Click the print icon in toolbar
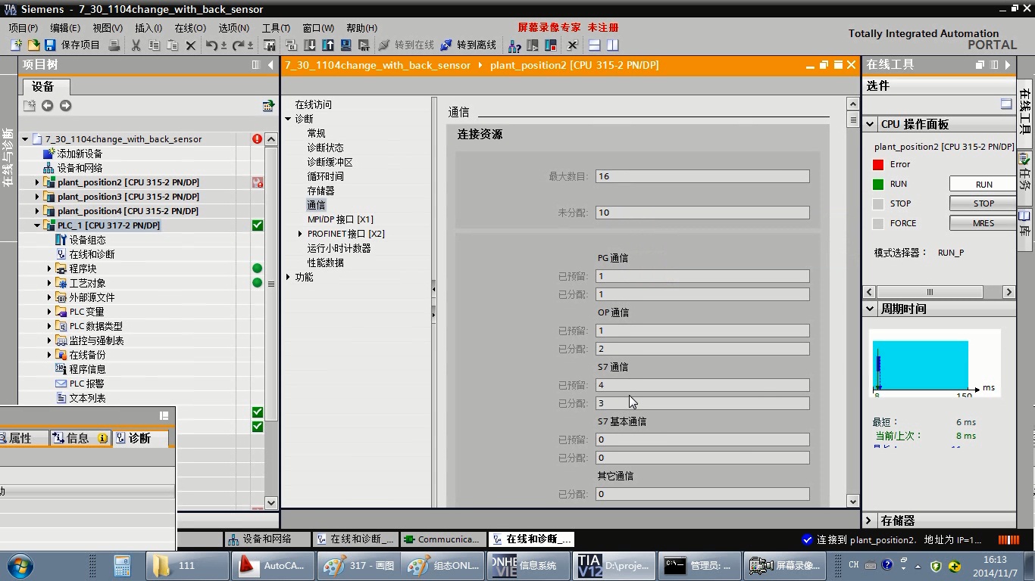This screenshot has width=1035, height=581. 114,45
